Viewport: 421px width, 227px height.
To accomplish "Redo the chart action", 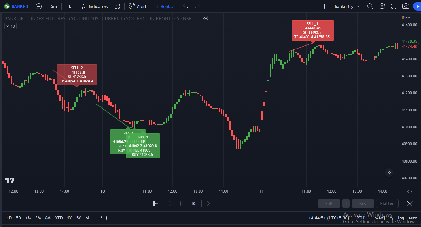I will pos(197,6).
